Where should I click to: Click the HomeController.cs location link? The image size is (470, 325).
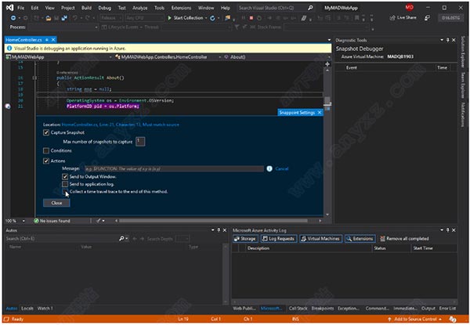coord(120,125)
